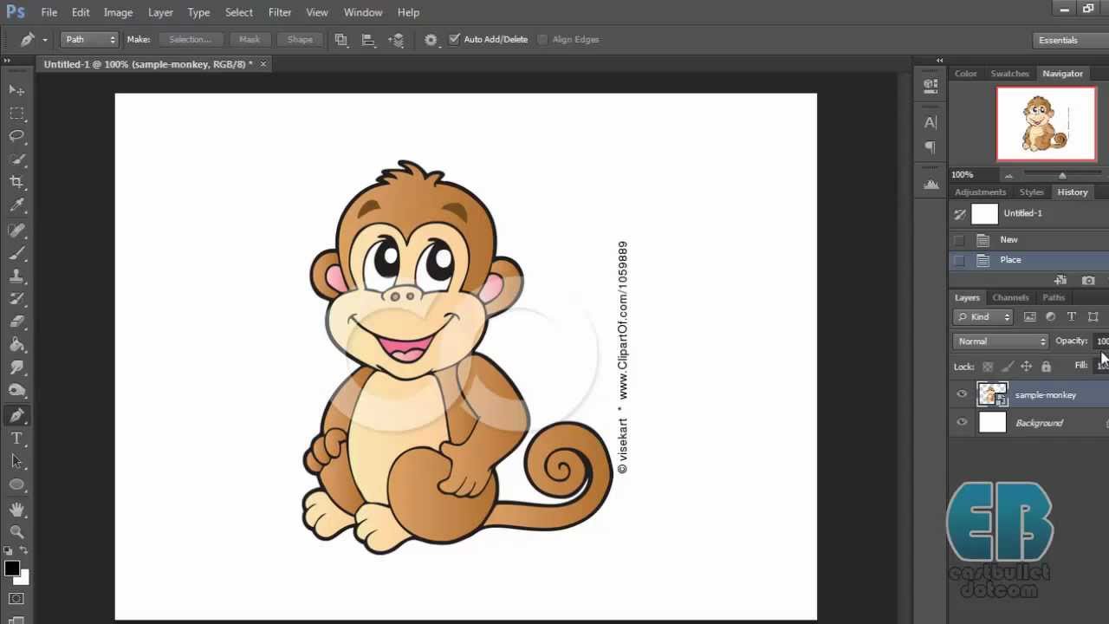Toggle Quick Mask mode

[x=16, y=599]
